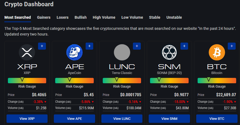Image resolution: width=240 pixels, height=125 pixels.
Task: Switch to the Unstable tab
Action: [174, 17]
